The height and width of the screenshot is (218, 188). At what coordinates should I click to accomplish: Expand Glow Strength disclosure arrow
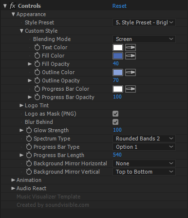[x=21, y=130]
